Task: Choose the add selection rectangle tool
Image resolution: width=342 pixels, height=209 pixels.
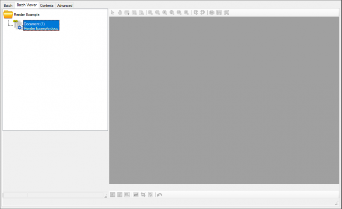Action: 127,12
